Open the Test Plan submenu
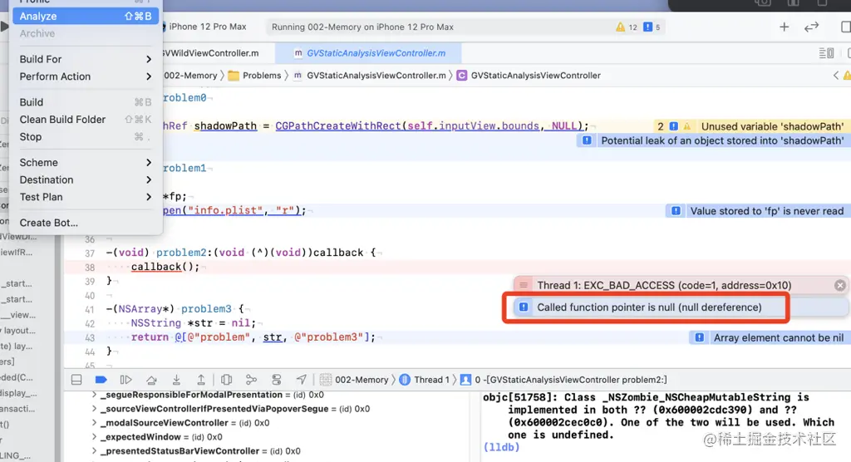The height and width of the screenshot is (462, 851). pyautogui.click(x=86, y=197)
